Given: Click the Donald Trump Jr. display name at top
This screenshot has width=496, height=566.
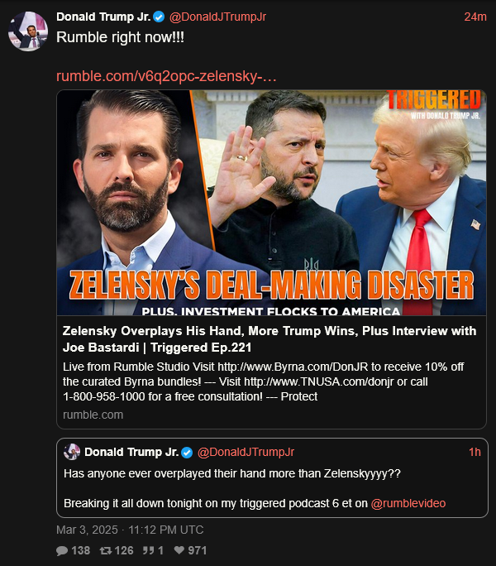Looking at the screenshot, I should pos(103,17).
